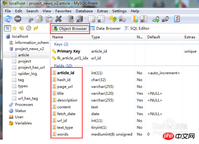The height and width of the screenshot is (144, 199).
Task: Click the Copy documents icon
Action: coord(39,19)
